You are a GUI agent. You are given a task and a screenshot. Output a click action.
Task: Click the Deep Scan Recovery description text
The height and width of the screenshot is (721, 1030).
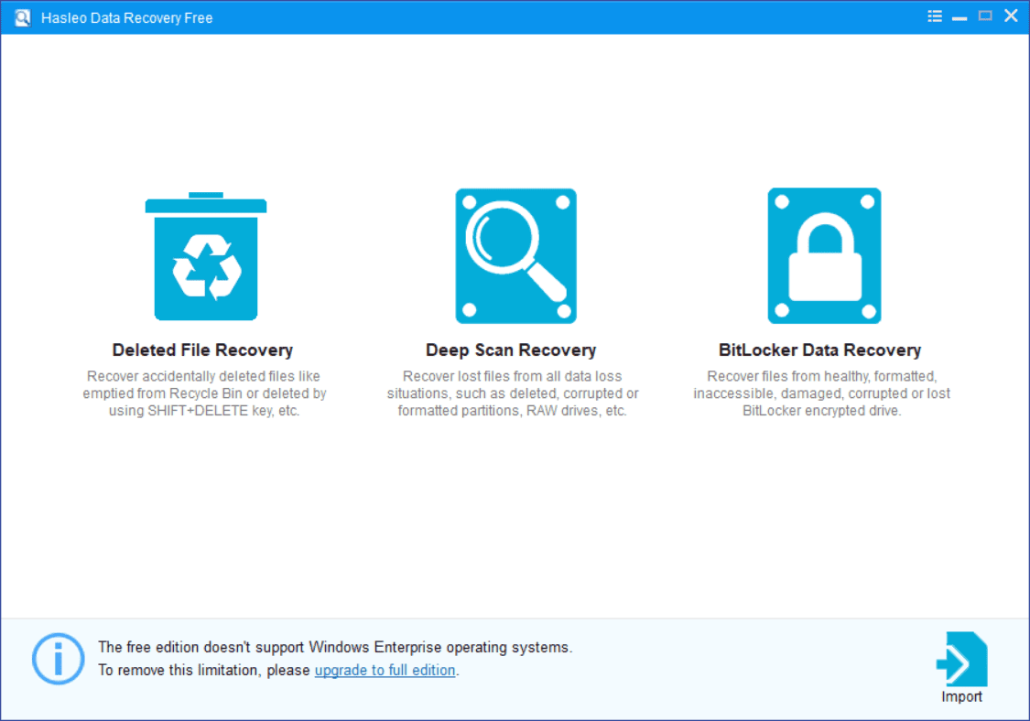[x=513, y=393]
